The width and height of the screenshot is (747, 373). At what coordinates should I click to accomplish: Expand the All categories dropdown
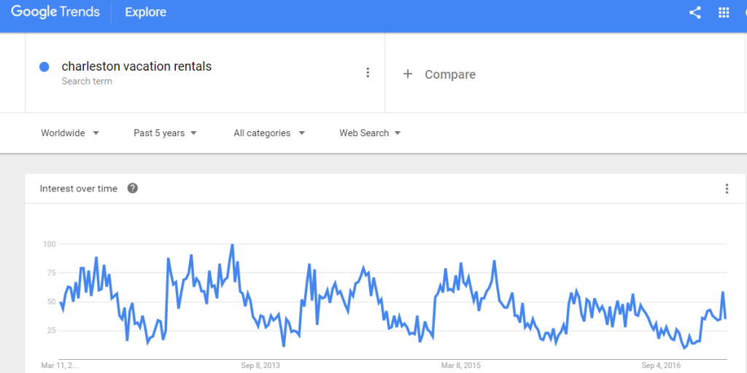pyautogui.click(x=269, y=133)
